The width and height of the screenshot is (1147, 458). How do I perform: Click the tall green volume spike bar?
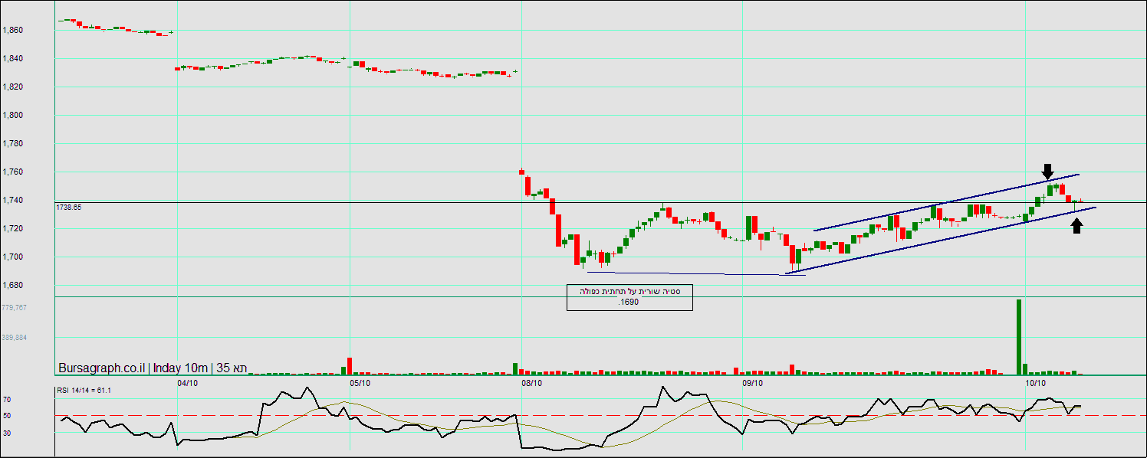[x=1019, y=335]
